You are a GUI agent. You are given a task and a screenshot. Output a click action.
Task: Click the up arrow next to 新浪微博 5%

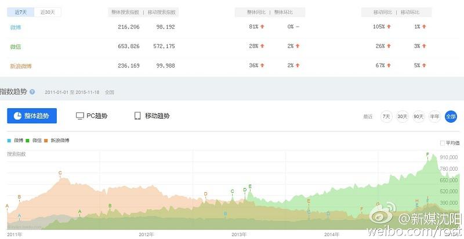coord(424,65)
